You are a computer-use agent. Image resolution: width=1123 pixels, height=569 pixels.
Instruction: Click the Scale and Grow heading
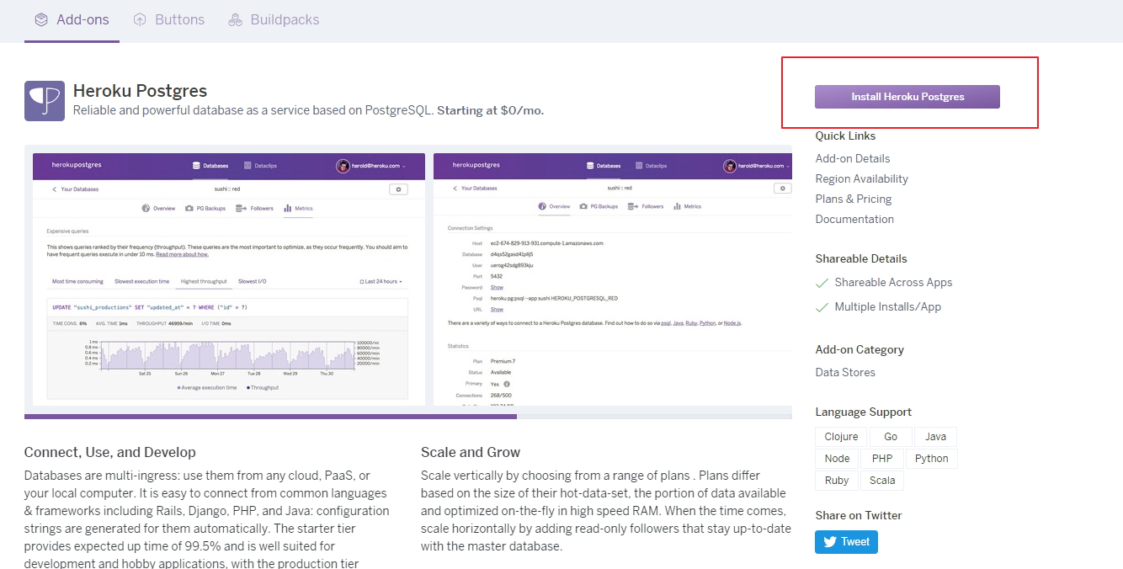click(471, 452)
